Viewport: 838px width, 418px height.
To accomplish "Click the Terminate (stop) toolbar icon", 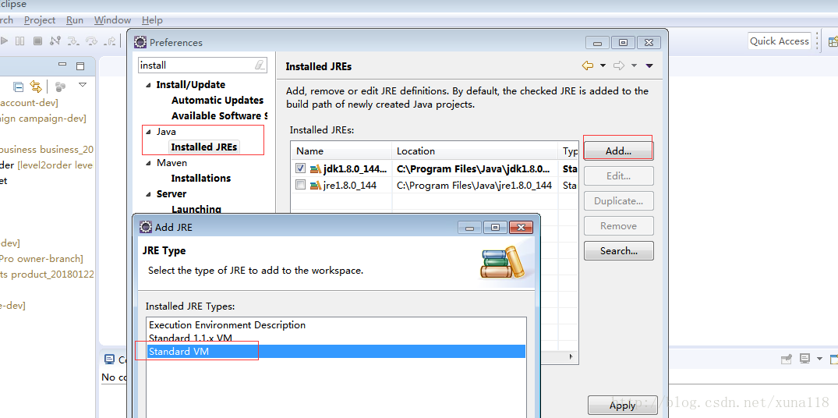I will tap(37, 41).
